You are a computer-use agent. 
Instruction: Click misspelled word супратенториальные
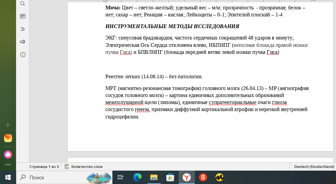pyautogui.click(x=233, y=103)
